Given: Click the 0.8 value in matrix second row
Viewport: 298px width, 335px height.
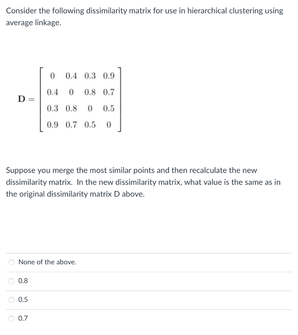Looking at the screenshot, I should tap(90, 92).
